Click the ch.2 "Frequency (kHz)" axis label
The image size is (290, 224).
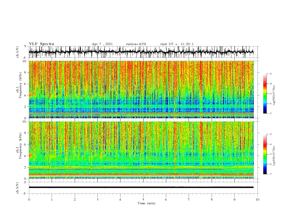20,146
